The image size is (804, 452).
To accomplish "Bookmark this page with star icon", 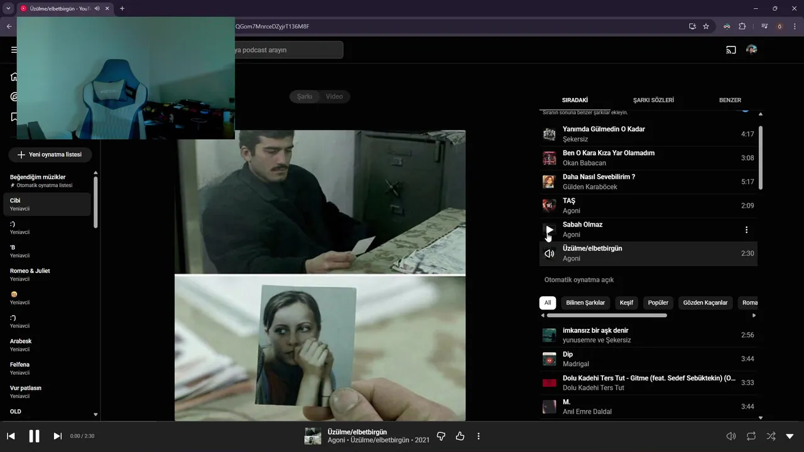I will coord(706,26).
